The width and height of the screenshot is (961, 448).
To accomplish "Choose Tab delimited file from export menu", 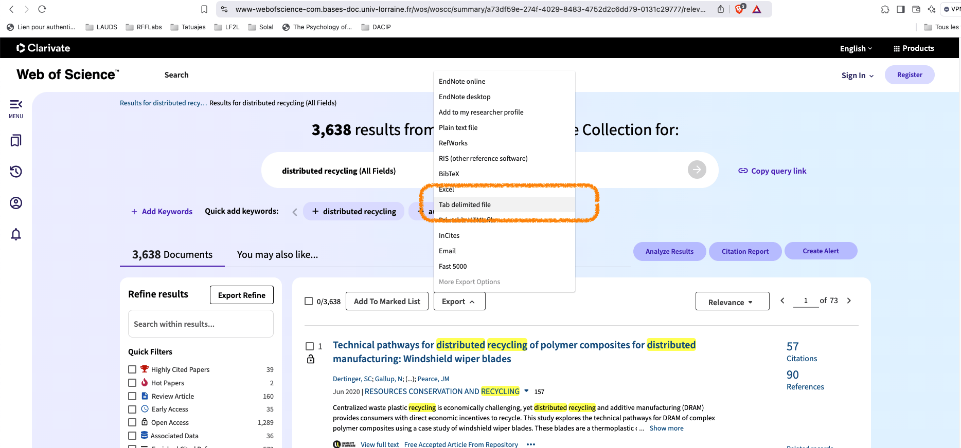I will click(465, 204).
